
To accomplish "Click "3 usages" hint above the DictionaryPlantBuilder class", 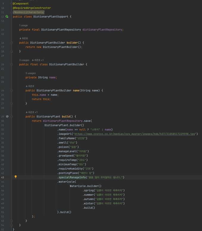I will 24,60.
